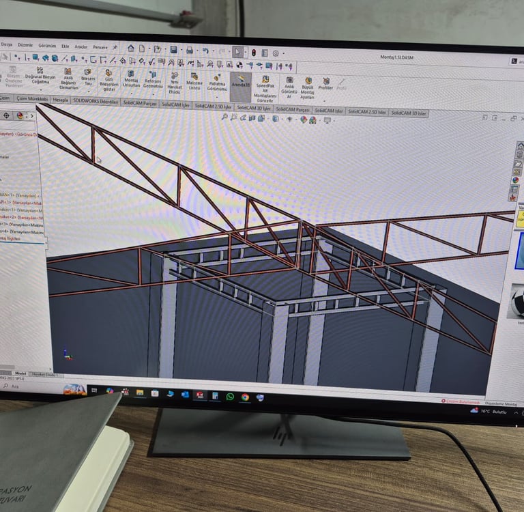The image size is (524, 512).
Task: Click Display Style cube icon in view toolbar
Action: [276, 118]
